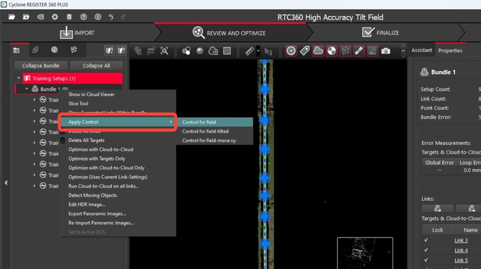Uncheck the Lock checkbox for Link 3
Screen dimensions: 481x269
pyautogui.click(x=426, y=240)
